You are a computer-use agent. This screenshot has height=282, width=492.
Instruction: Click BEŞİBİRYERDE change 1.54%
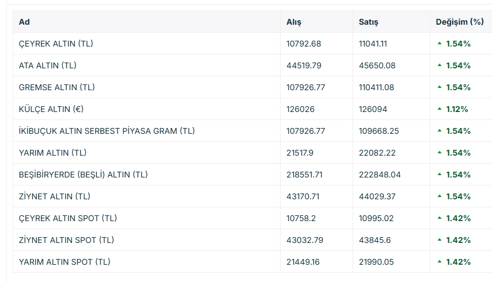458,175
